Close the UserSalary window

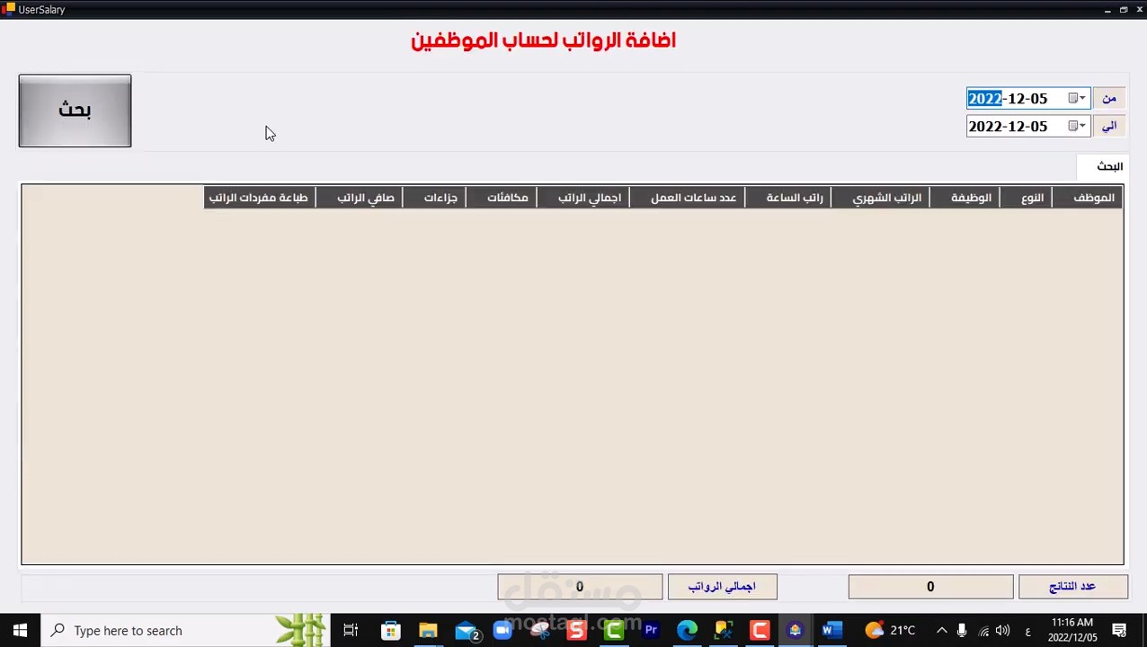[x=1139, y=9]
